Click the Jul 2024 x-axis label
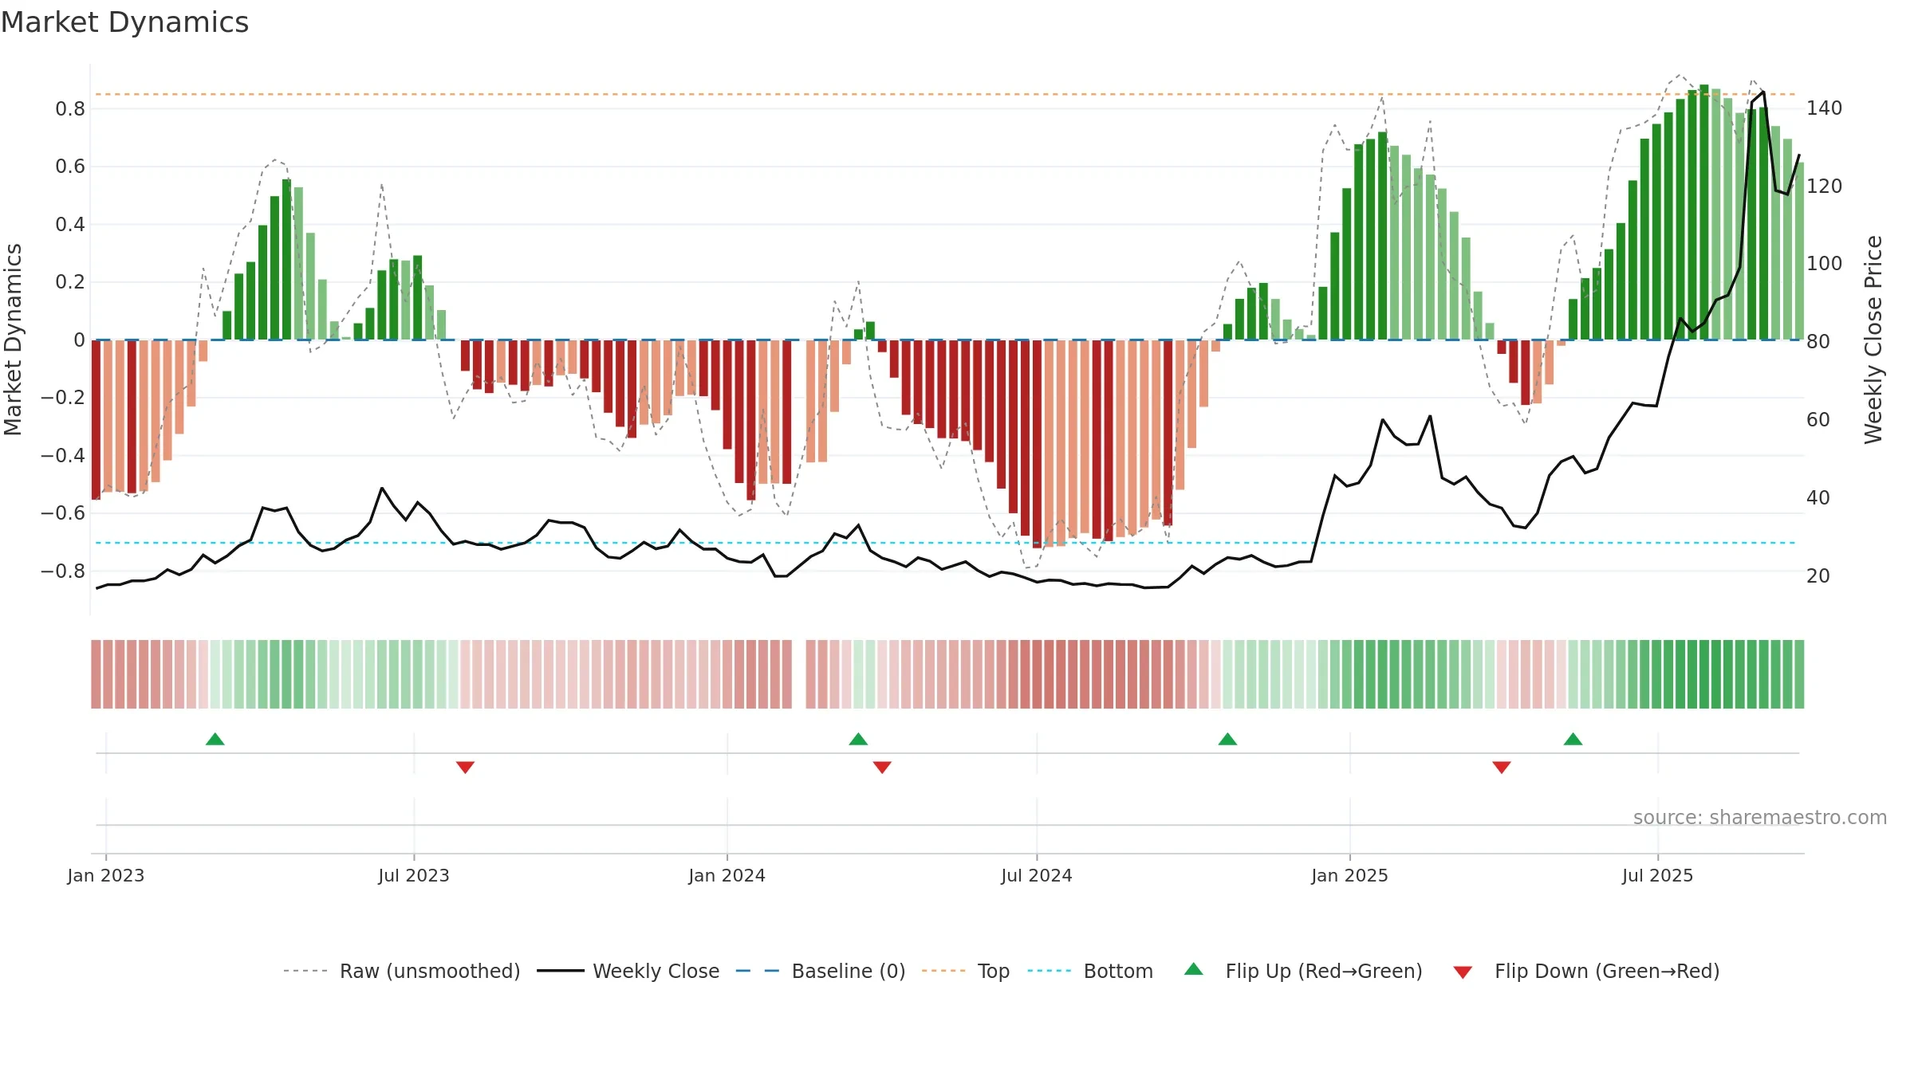 tap(1037, 875)
